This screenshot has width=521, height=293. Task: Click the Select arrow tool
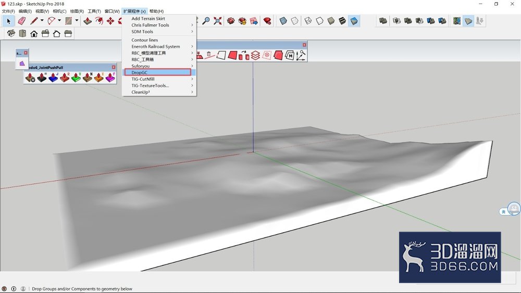coord(9,21)
